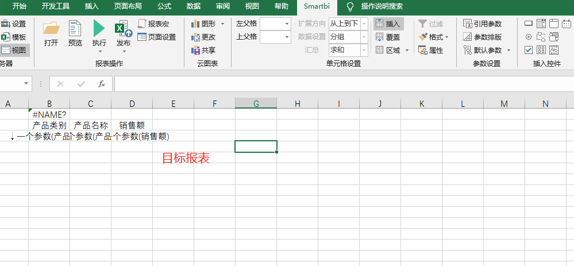Switch to the 视图 ribbon tab
The image size is (574, 266).
pyautogui.click(x=252, y=6)
